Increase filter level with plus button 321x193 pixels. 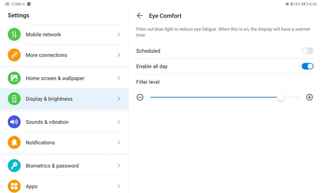[309, 97]
